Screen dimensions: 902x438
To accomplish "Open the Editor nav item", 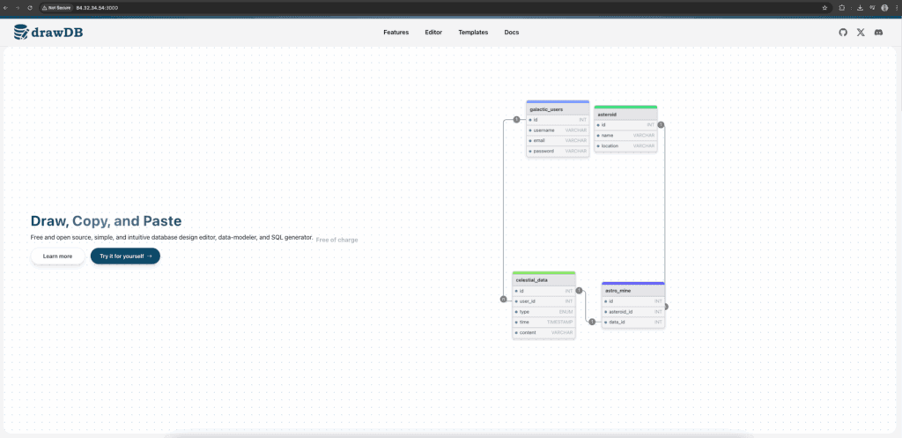I will tap(433, 33).
